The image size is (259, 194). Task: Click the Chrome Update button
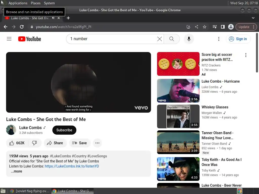click(x=244, y=27)
